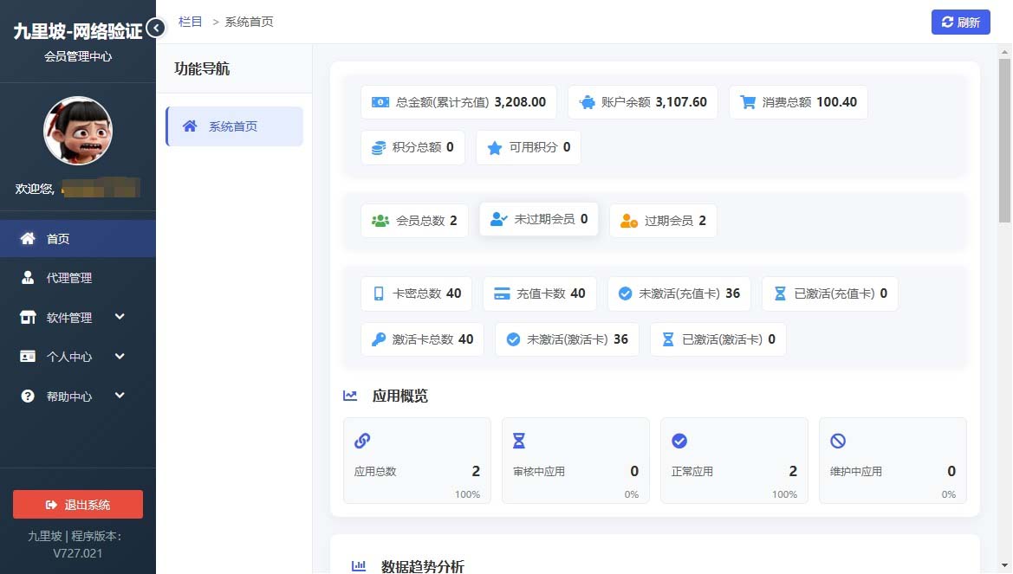Click the user avatar picture
The height and width of the screenshot is (574, 1013).
click(77, 131)
